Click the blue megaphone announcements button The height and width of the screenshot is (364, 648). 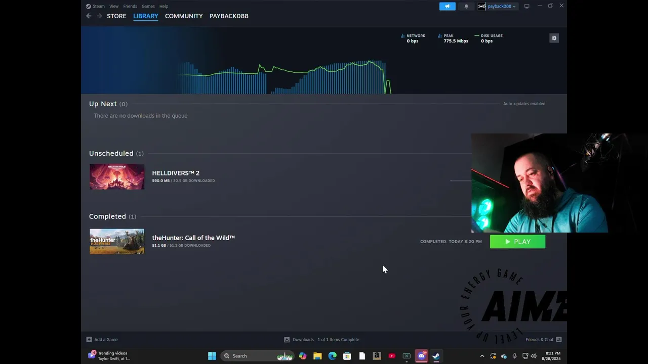click(x=448, y=6)
